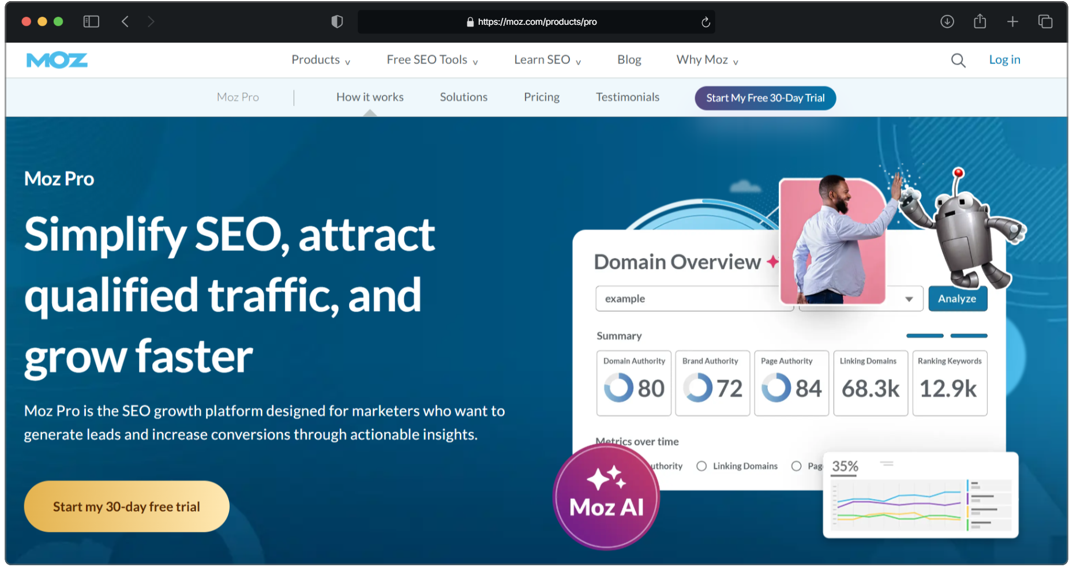Click the Domain Authority 80 card

coord(634,383)
